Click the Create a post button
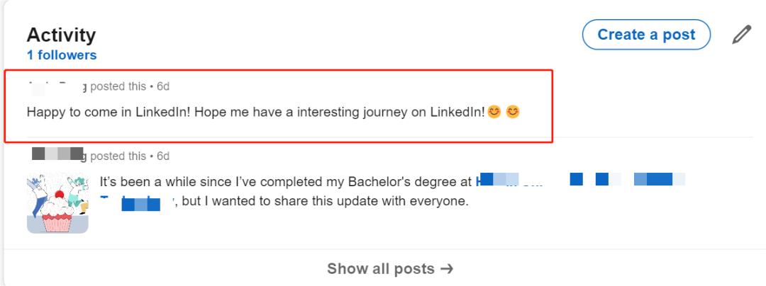 tap(646, 35)
